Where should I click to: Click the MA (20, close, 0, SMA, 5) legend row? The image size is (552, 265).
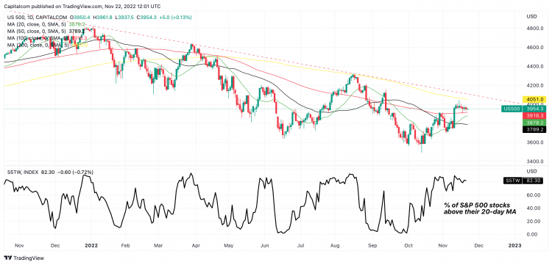click(x=46, y=24)
